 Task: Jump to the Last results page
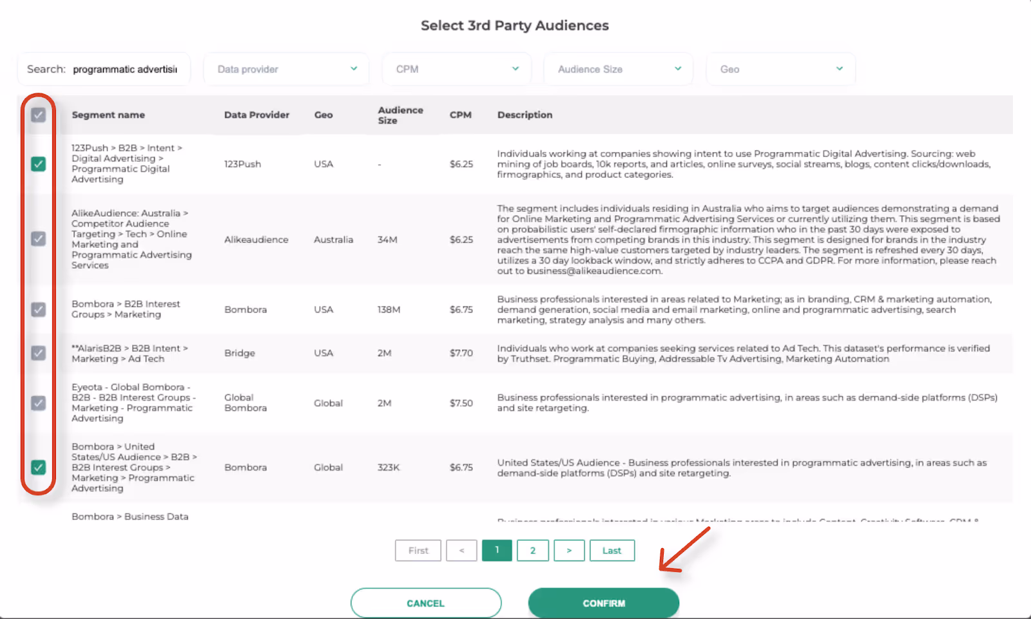pyautogui.click(x=612, y=550)
